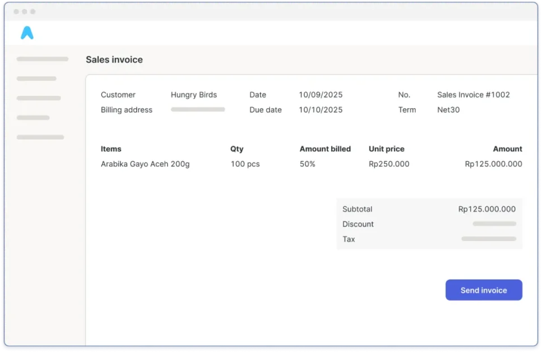
Task: Expand the Net30 term selector
Action: click(448, 110)
